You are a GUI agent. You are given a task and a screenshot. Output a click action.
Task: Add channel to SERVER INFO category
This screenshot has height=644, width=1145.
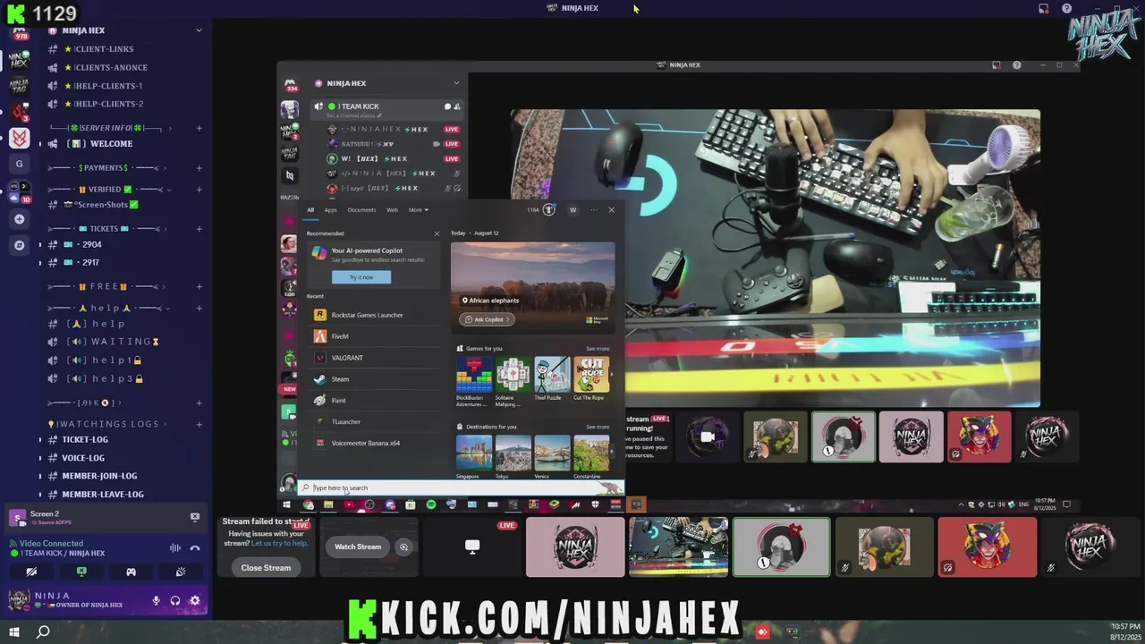pos(199,128)
